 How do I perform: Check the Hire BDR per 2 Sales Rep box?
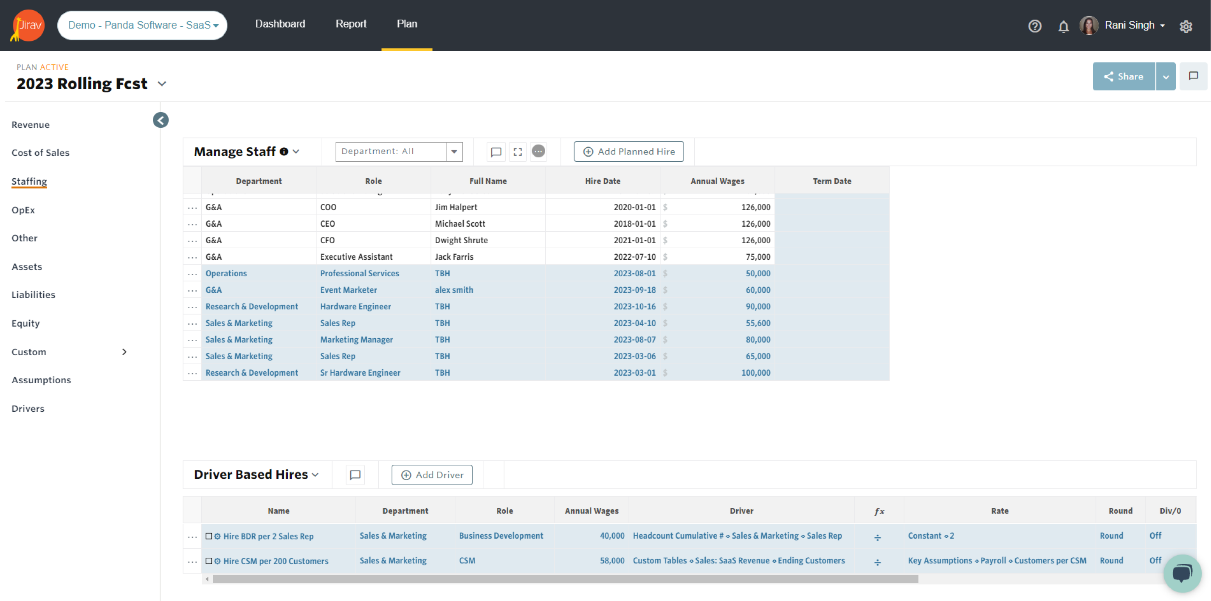pyautogui.click(x=209, y=536)
